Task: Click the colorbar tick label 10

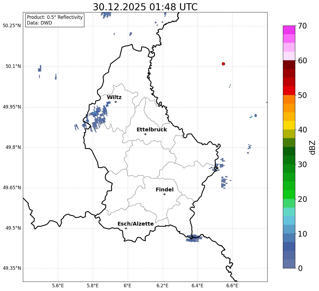Action: click(302, 234)
